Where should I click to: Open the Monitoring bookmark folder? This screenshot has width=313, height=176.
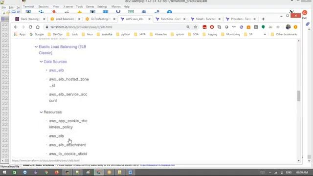tap(230, 34)
